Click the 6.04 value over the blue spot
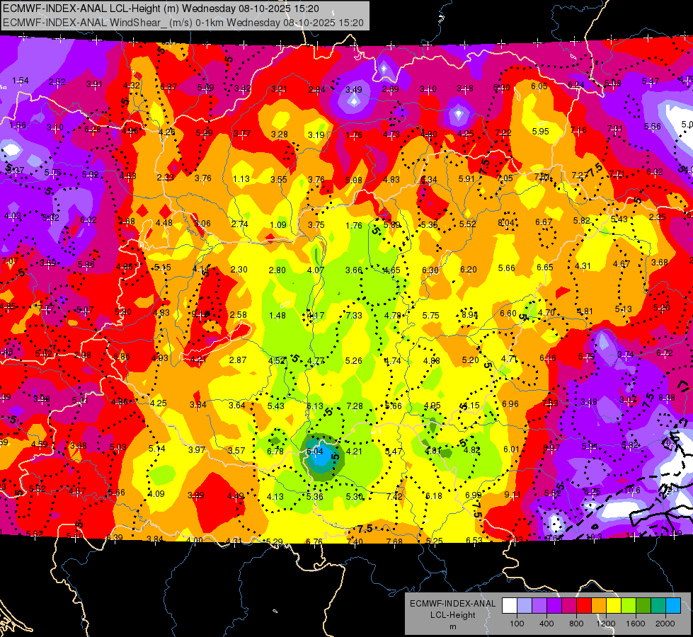693x637 pixels. 315,452
